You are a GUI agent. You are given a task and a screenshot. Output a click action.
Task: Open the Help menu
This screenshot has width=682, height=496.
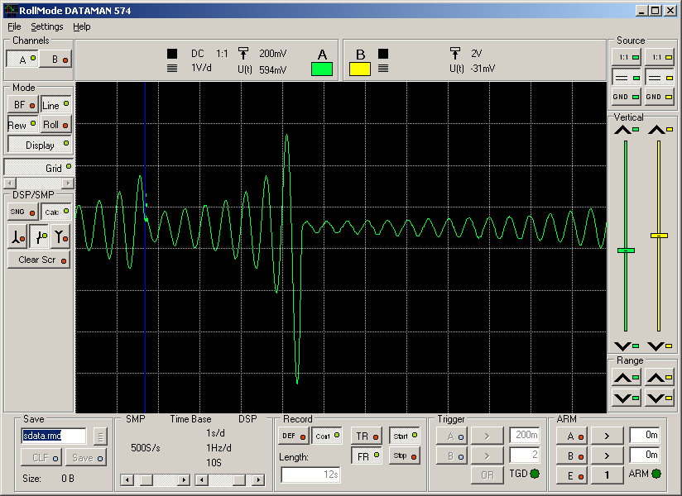point(81,26)
